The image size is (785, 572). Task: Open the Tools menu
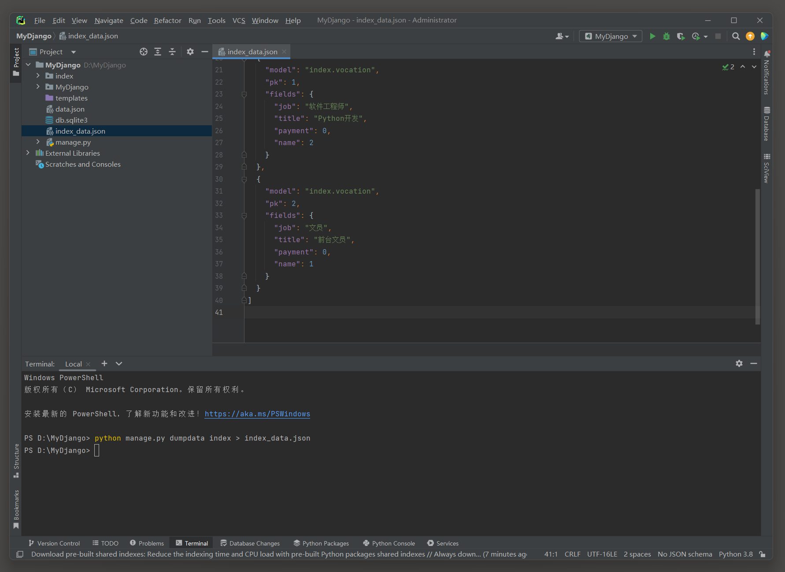pos(216,20)
